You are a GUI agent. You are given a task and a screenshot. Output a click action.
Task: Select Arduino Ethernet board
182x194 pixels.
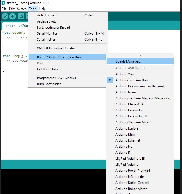(x=140, y=140)
